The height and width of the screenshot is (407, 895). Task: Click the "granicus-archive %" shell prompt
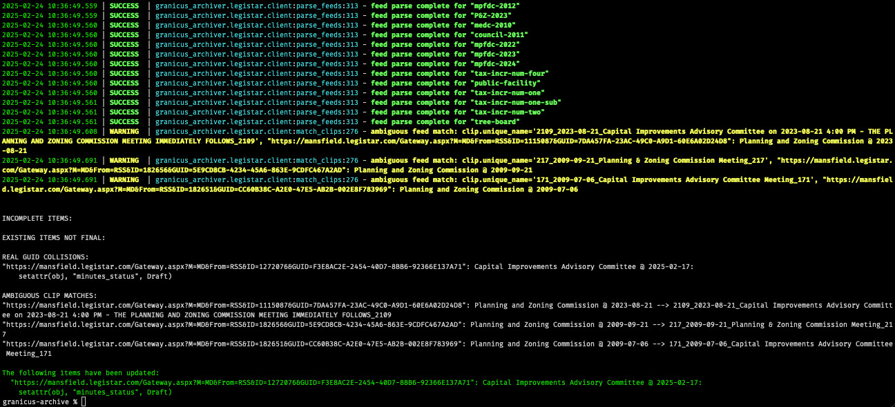[x=39, y=401]
